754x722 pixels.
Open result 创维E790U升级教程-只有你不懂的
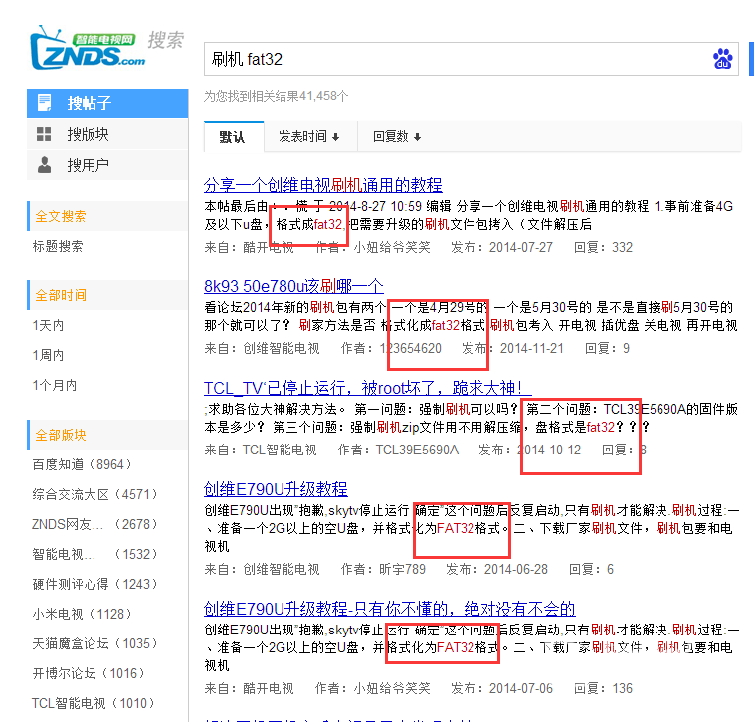point(390,609)
